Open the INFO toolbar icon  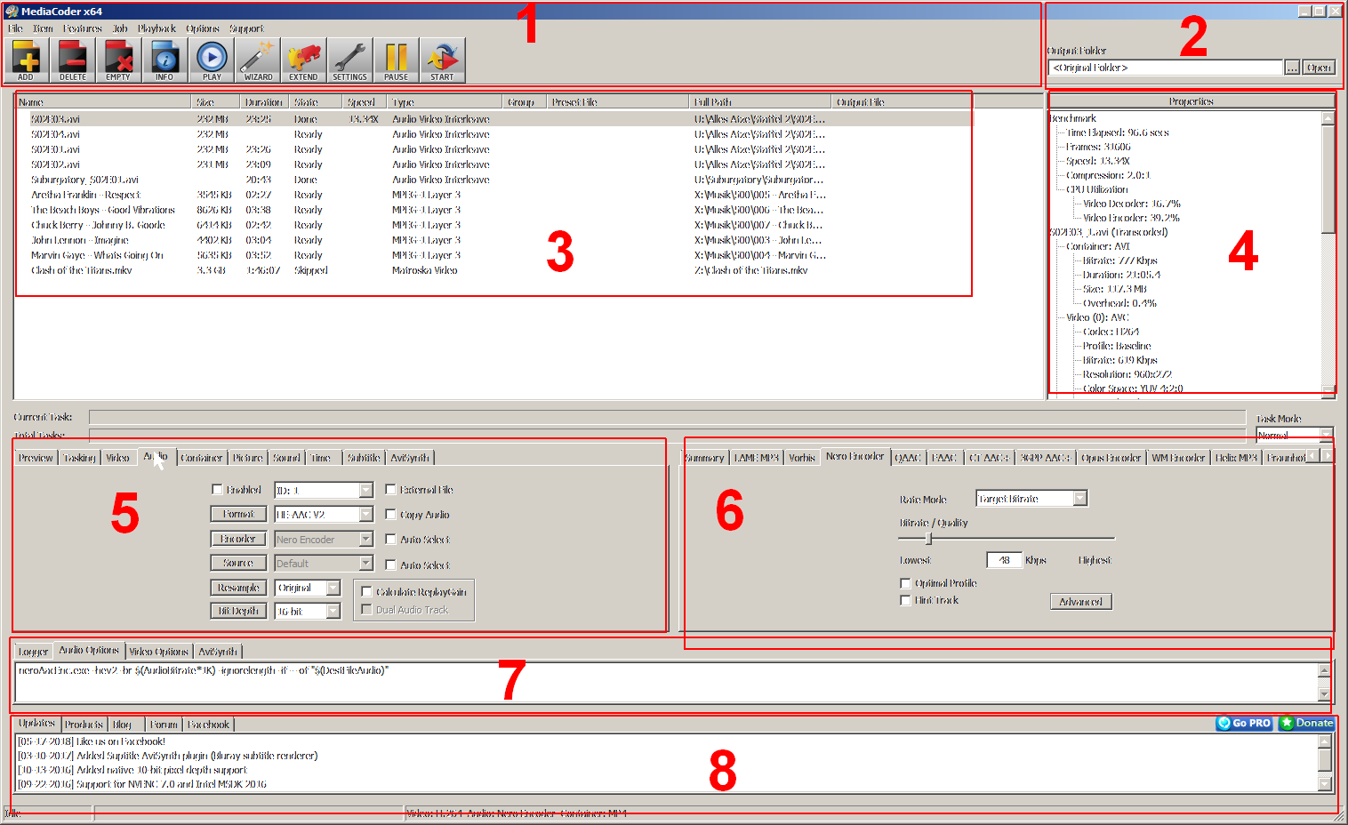click(164, 60)
